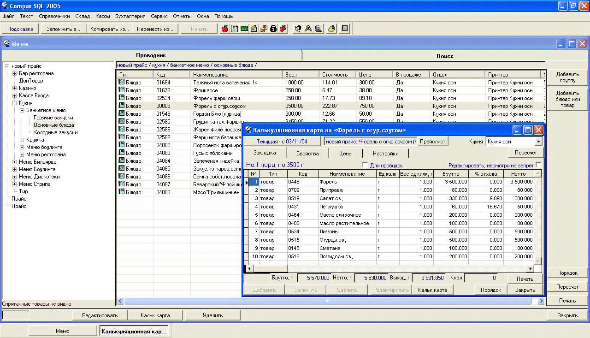Click the dish icon of Фрикассе row

point(122,90)
